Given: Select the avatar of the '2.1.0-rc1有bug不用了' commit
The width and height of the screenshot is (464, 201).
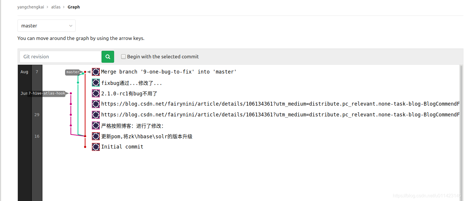Looking at the screenshot, I should tap(96, 93).
